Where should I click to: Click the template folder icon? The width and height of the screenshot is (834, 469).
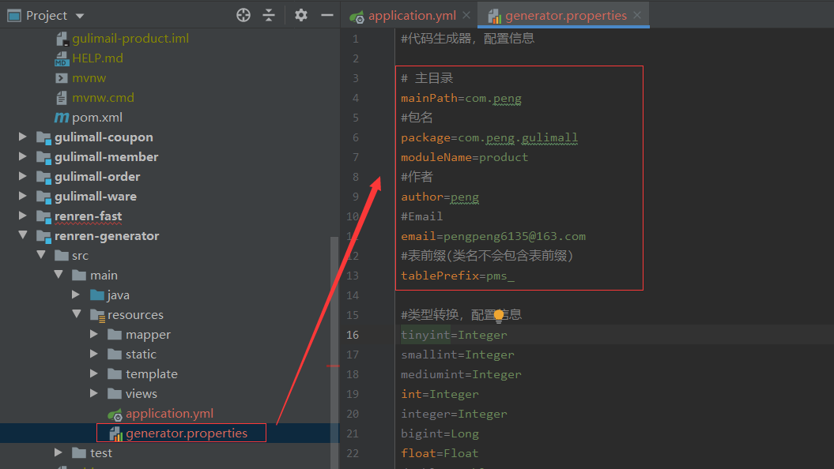[115, 374]
